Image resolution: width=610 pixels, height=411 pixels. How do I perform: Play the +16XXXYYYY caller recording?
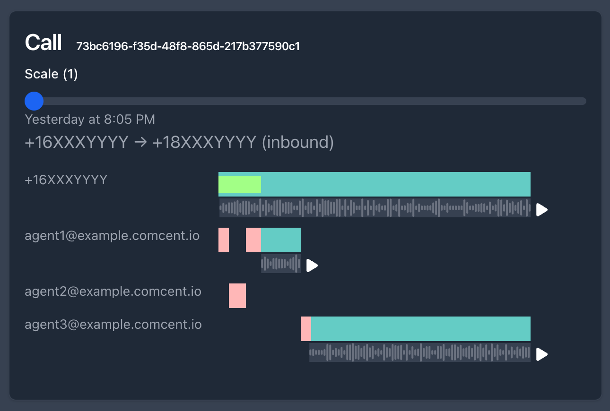pos(542,210)
